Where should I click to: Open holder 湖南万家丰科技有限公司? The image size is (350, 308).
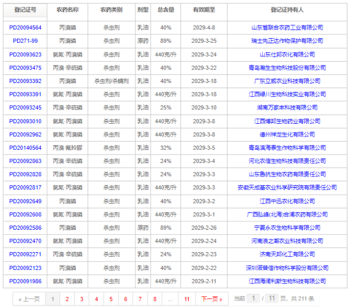pos(287,108)
